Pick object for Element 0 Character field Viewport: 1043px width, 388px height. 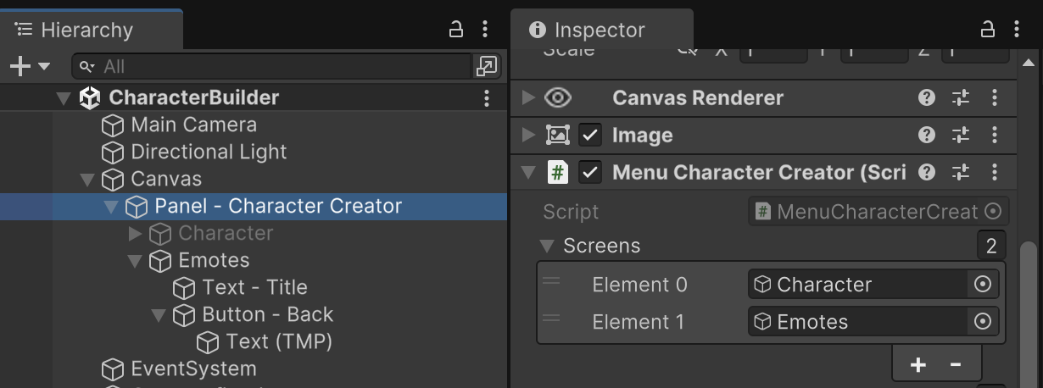click(983, 285)
